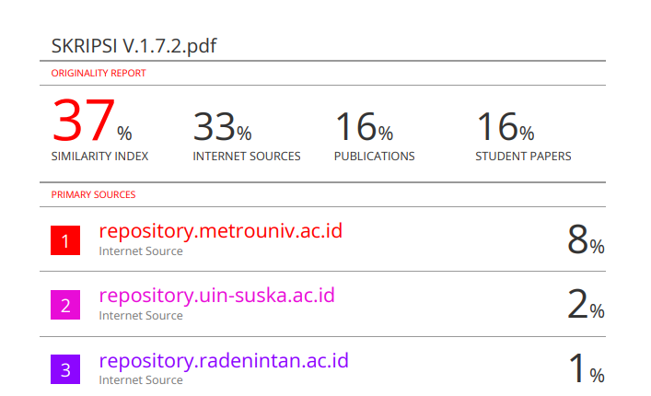Open repository.metrouniv.ac.id source link
Viewport: 651px width, 396px height.
click(x=220, y=231)
